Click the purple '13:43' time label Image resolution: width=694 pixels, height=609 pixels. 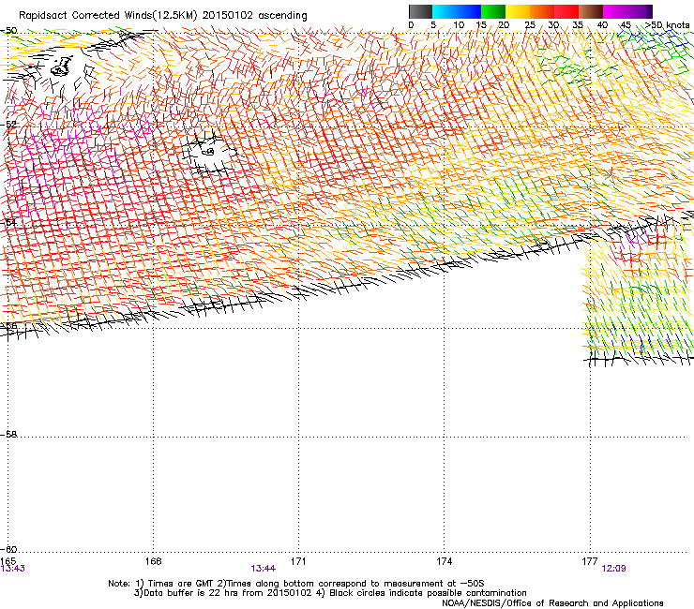click(x=12, y=569)
